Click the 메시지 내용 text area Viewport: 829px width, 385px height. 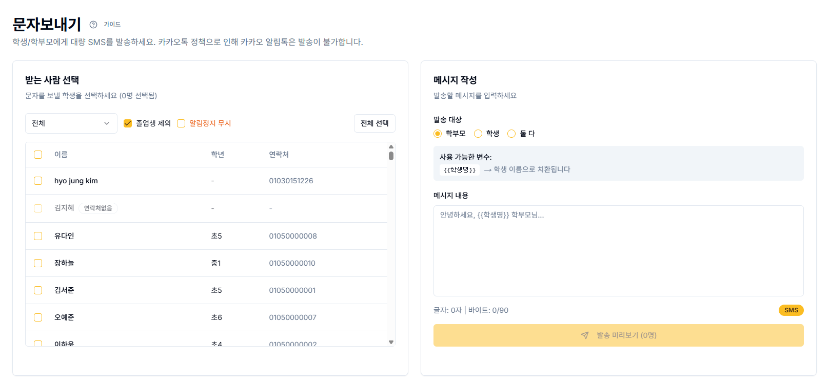618,251
